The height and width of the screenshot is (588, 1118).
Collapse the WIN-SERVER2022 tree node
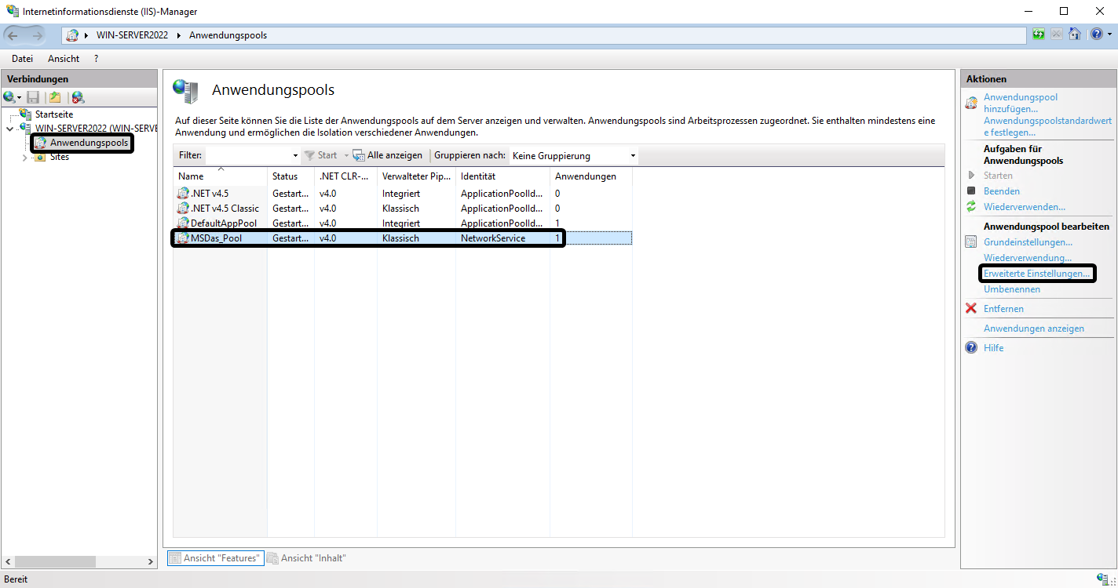9,129
